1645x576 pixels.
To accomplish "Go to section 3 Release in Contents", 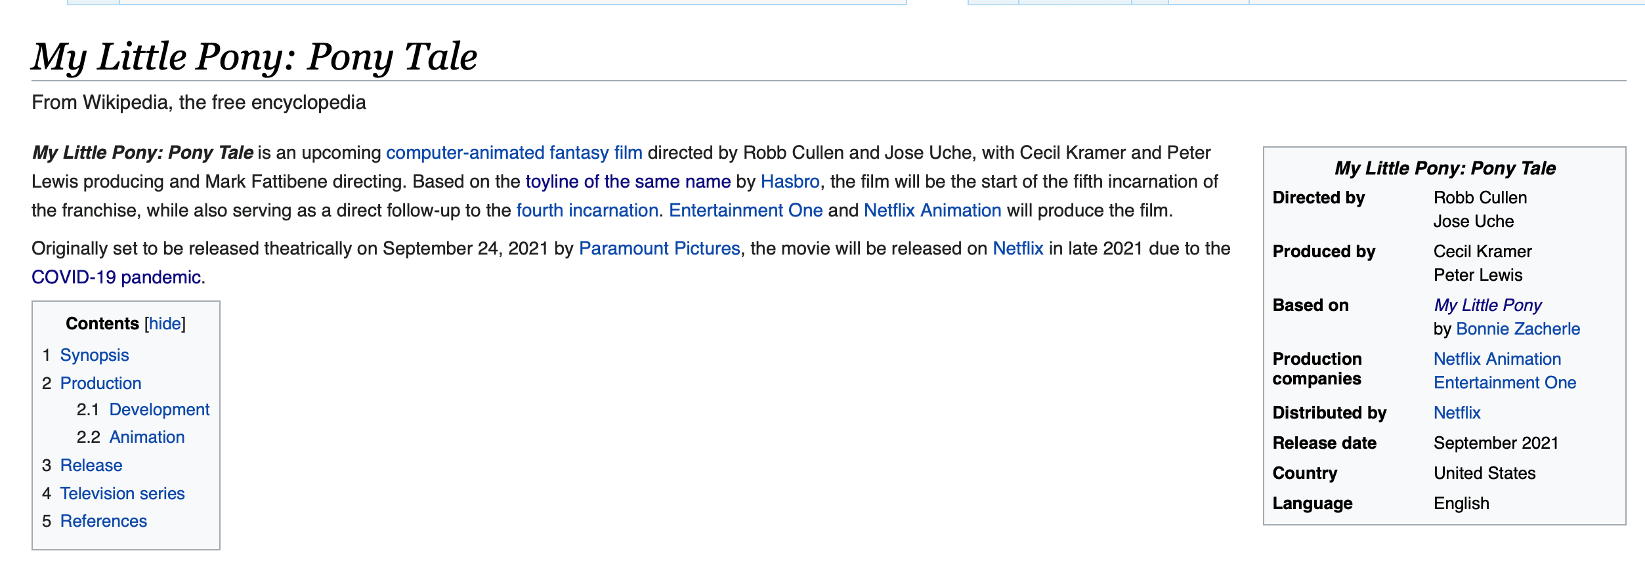I will point(91,466).
